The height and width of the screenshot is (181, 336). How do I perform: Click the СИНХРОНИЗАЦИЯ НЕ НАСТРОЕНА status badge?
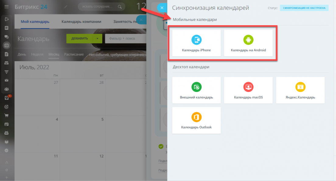click(304, 8)
